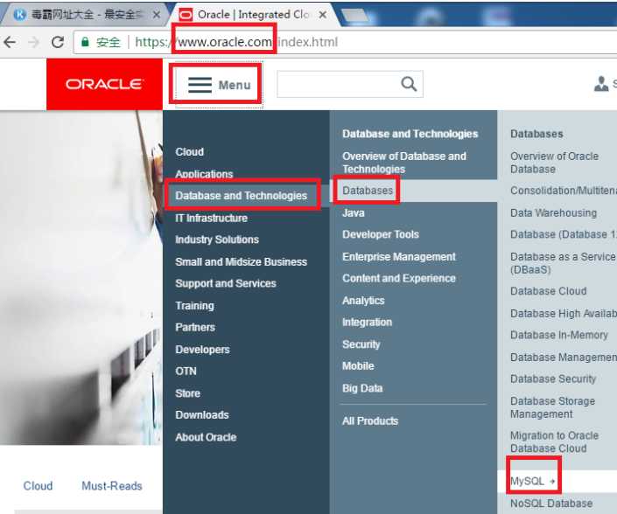Select Database and Technologies menu item
The height and width of the screenshot is (514, 617).
(242, 195)
